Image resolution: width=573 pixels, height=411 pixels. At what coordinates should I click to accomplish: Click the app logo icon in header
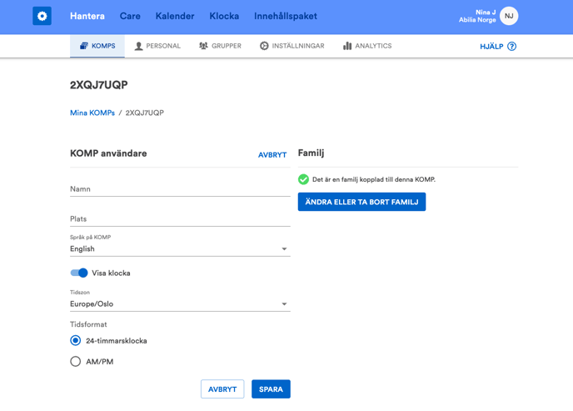click(42, 16)
